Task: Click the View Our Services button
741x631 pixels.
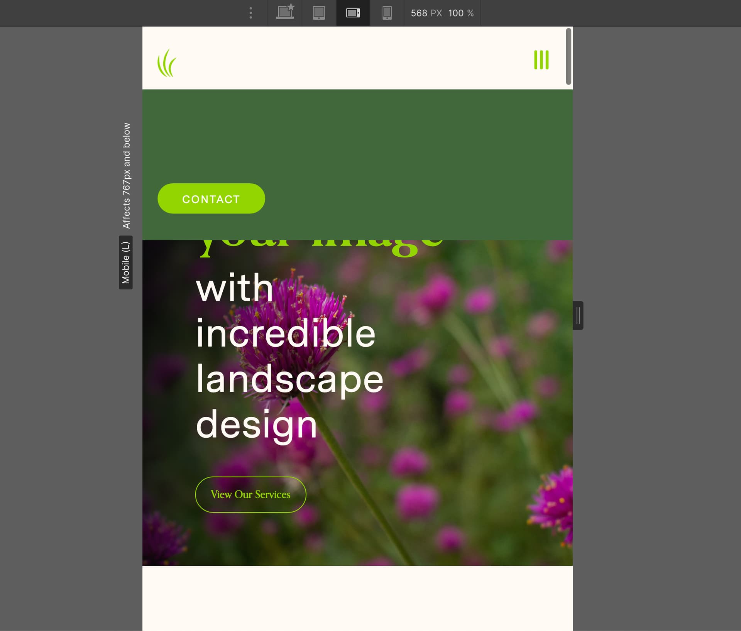Action: (250, 494)
